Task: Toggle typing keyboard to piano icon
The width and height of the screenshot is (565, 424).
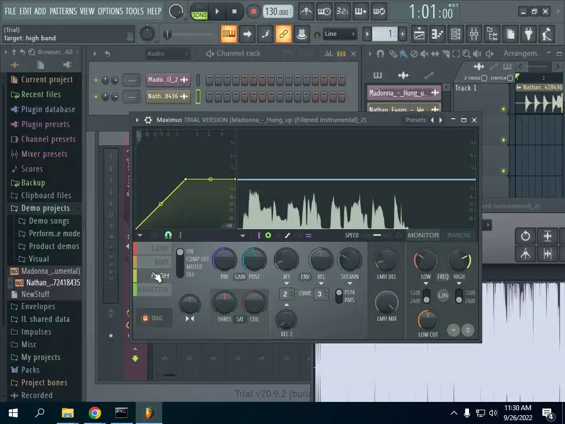Action: (229, 34)
